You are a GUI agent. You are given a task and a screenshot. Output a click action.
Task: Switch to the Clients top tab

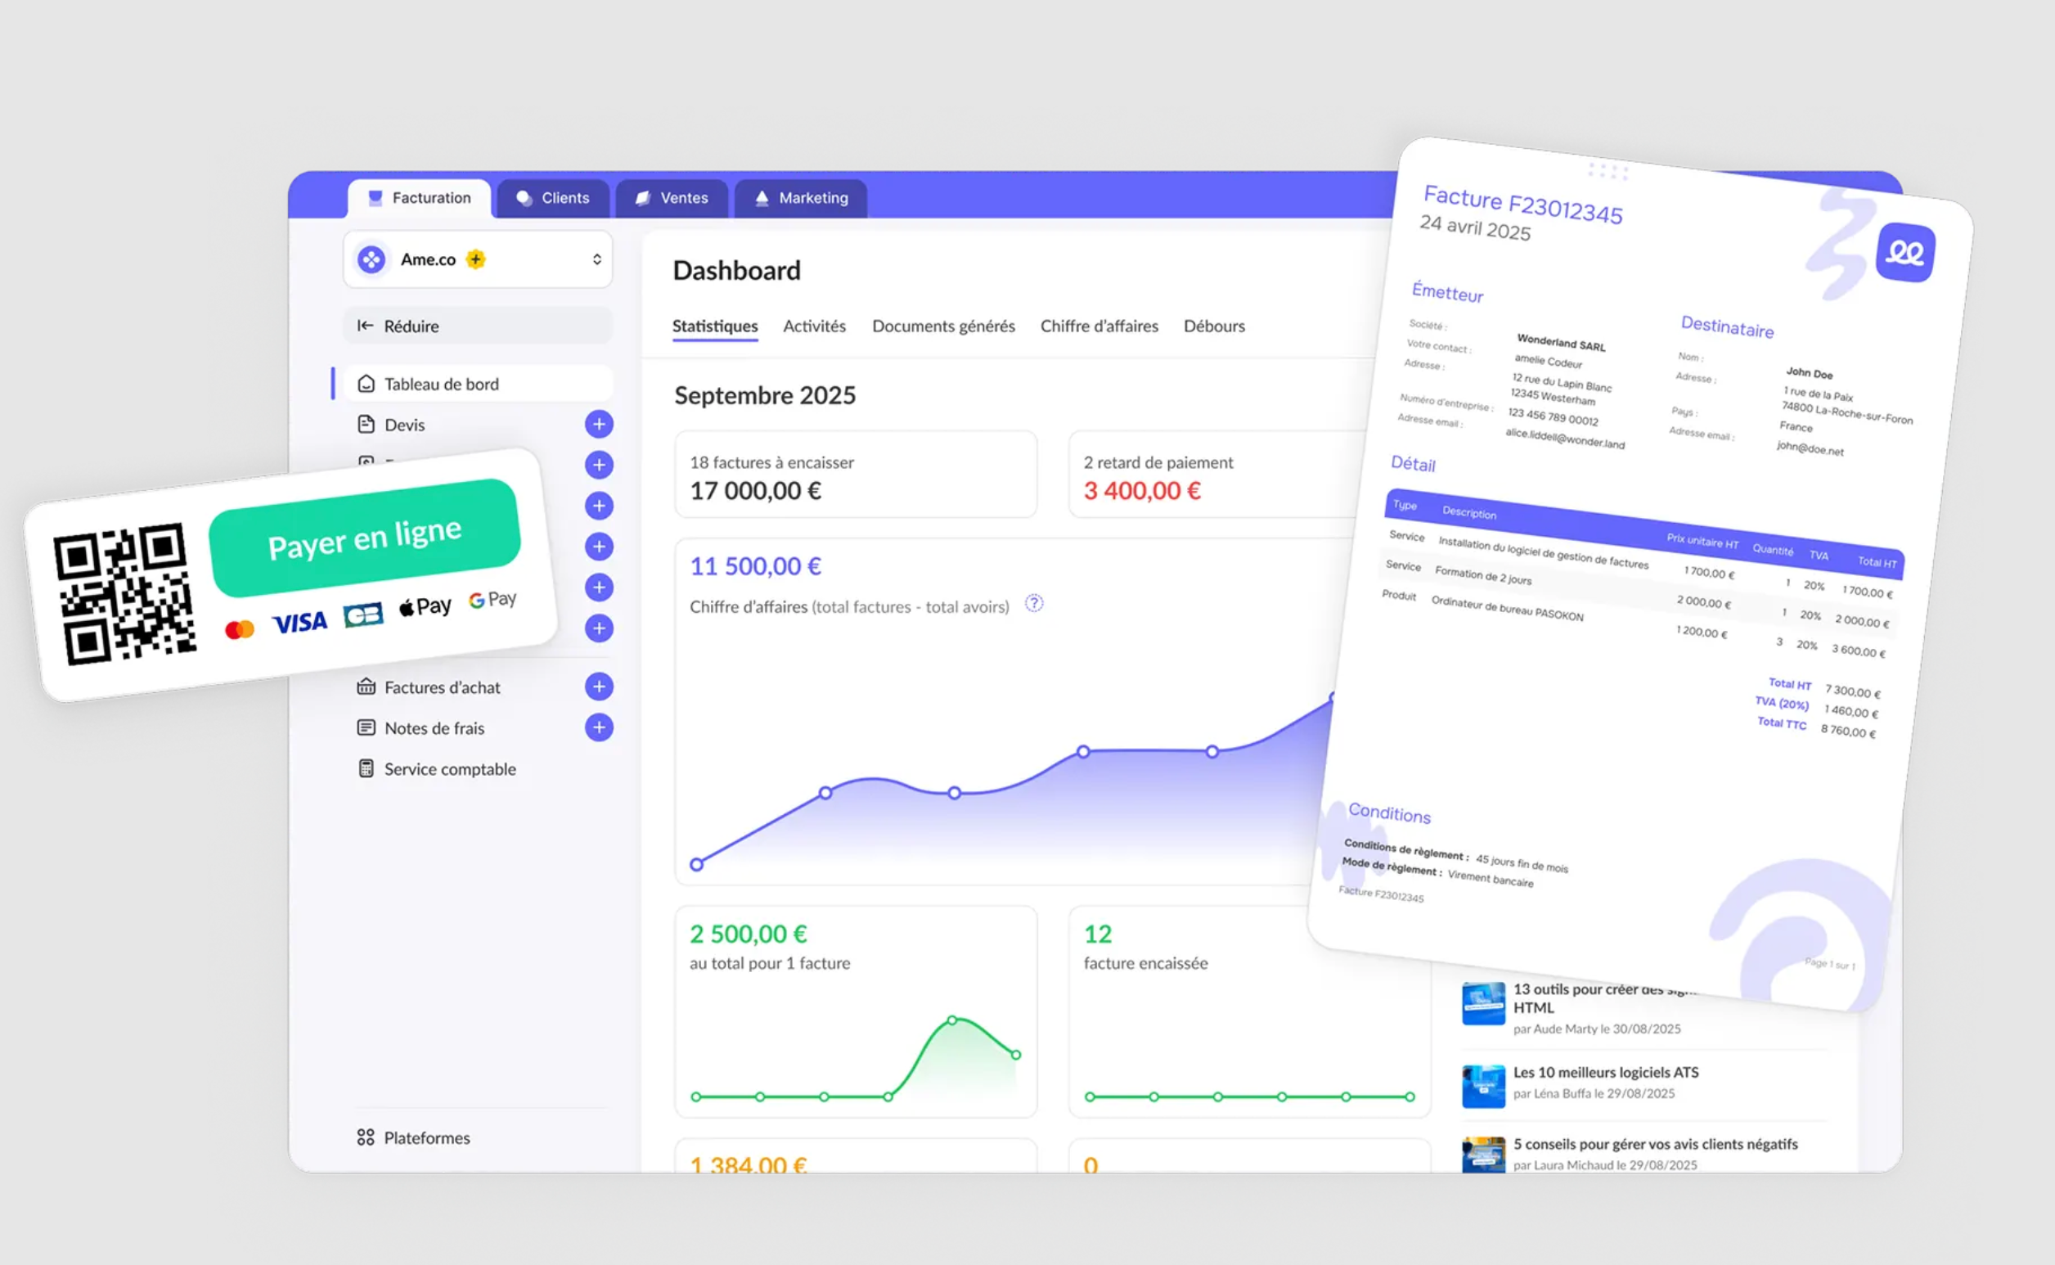pyautogui.click(x=553, y=198)
